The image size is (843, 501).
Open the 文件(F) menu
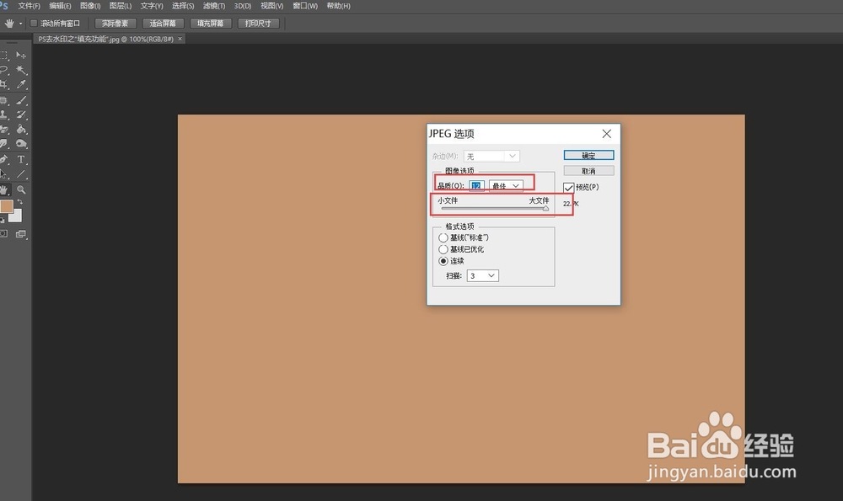(x=29, y=6)
